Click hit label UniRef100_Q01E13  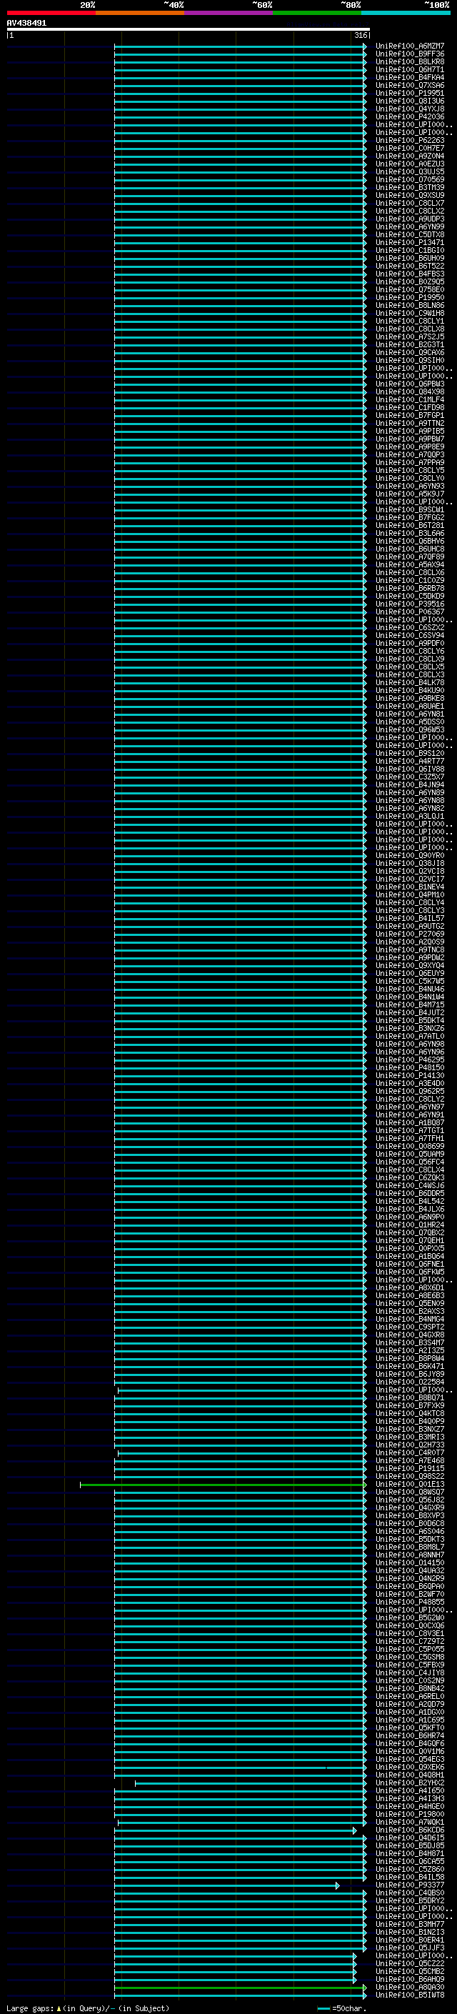pos(409,1484)
